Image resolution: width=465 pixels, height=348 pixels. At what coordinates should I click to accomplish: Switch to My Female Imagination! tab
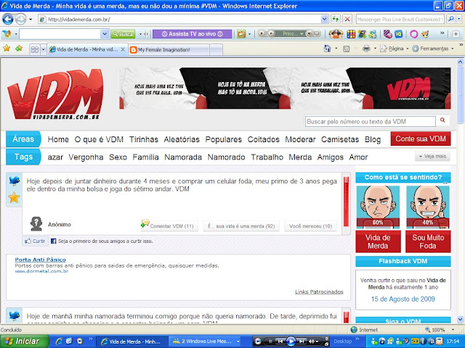169,50
